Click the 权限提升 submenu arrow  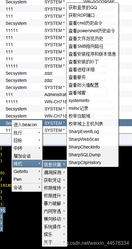[64, 195]
